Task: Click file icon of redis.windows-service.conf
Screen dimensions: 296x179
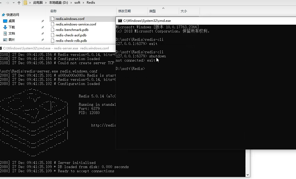Action: coord(53,24)
